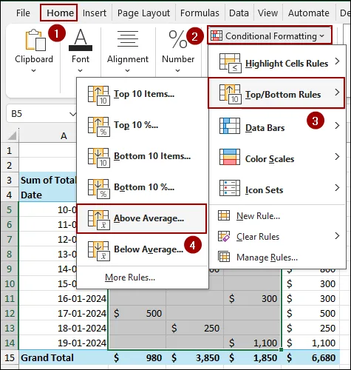Select Below Average... rule
Screen dimensions: 351x370
[x=143, y=250]
